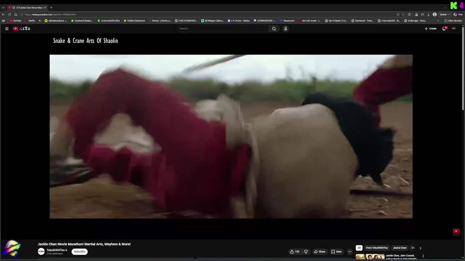Reload the page with refresh icon
465x261 pixels.
9,14
